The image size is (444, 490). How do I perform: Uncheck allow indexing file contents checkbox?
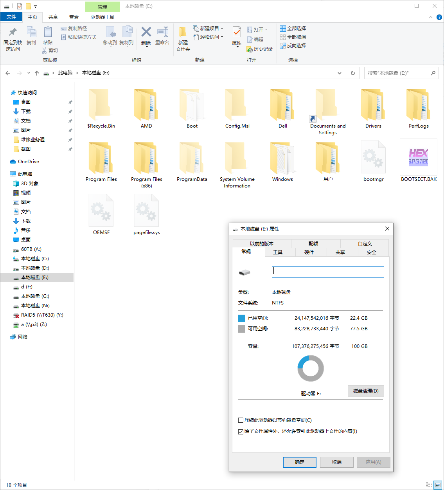point(241,432)
